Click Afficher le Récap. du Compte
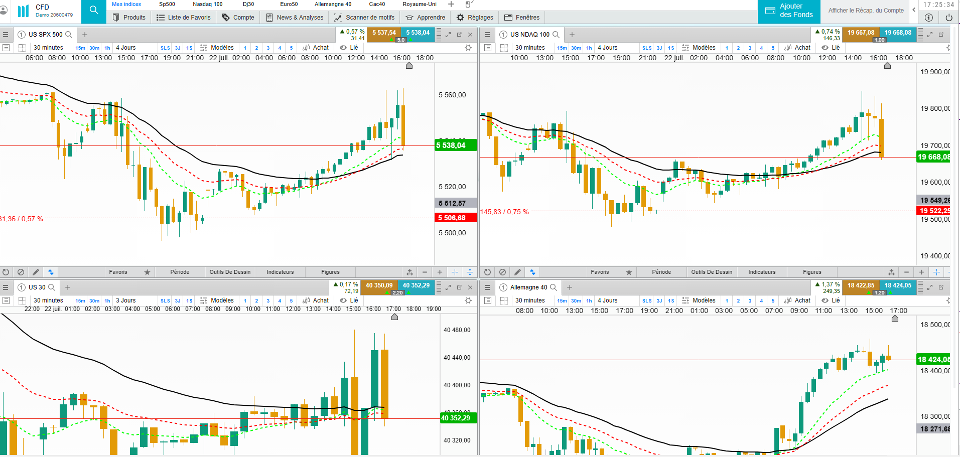The image size is (960, 457). pyautogui.click(x=866, y=10)
